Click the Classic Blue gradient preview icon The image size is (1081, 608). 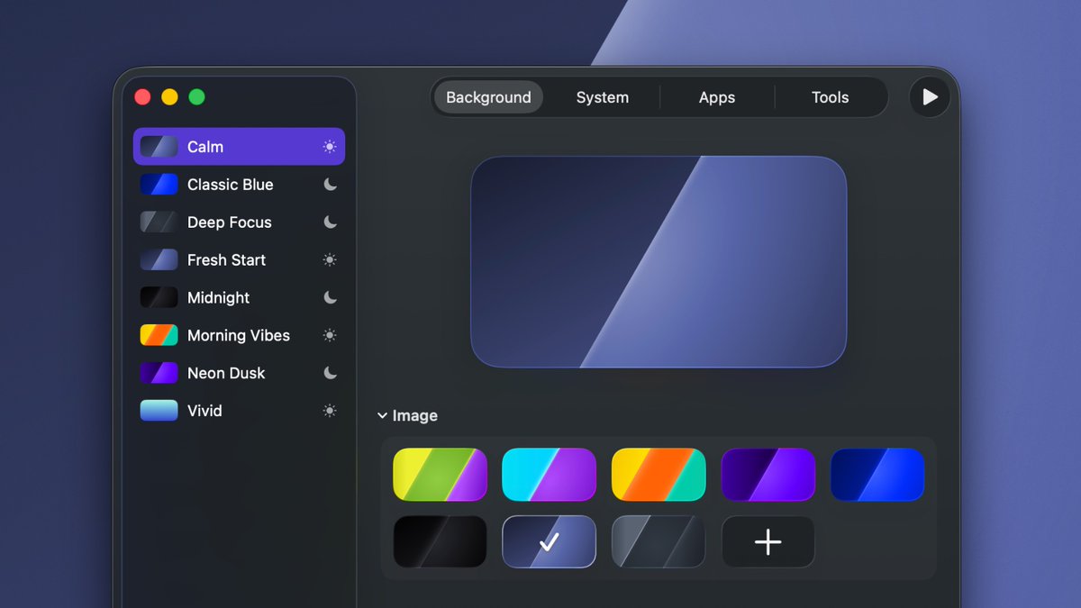coord(158,184)
